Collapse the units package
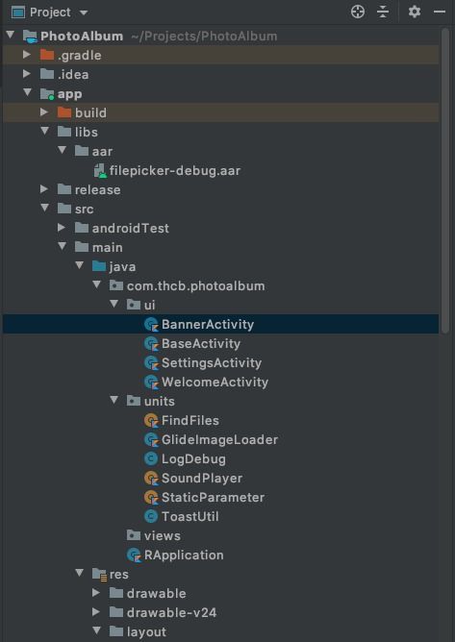 click(114, 401)
